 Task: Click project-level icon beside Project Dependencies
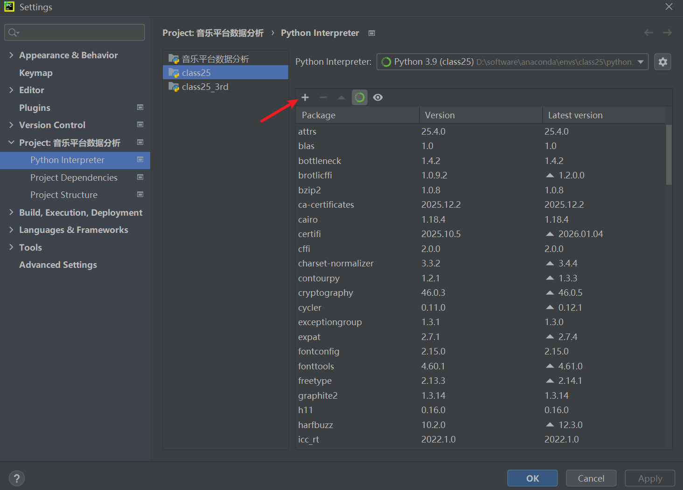click(x=140, y=177)
